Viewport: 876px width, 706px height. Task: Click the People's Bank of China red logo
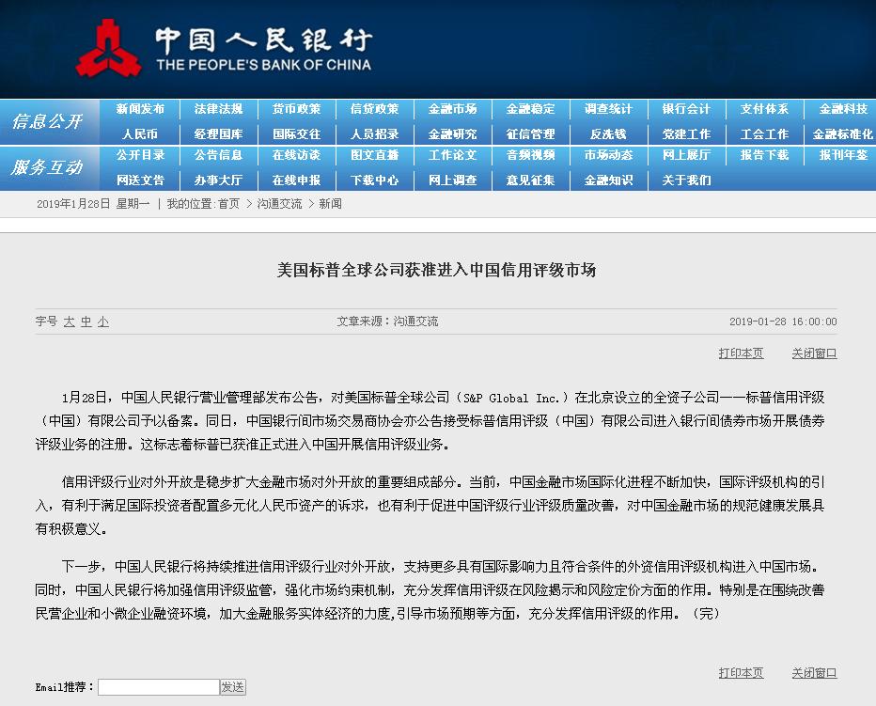click(108, 49)
